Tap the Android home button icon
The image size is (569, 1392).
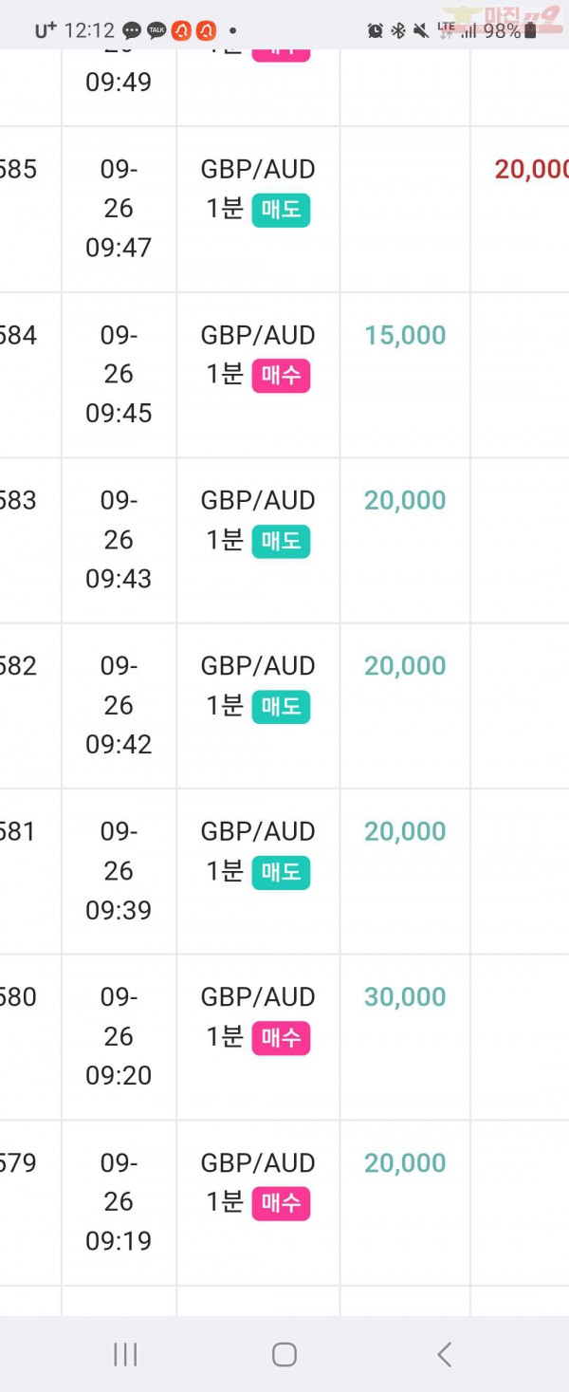pyautogui.click(x=284, y=1354)
